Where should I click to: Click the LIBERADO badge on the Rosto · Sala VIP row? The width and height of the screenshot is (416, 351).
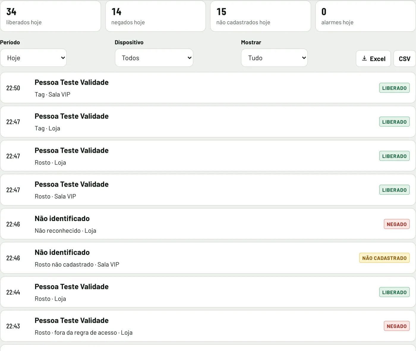tap(394, 190)
